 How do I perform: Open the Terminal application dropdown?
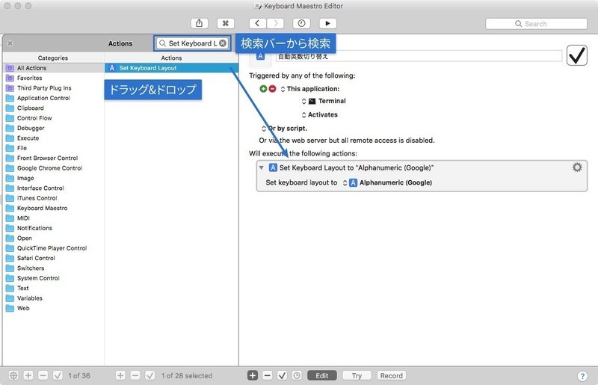pyautogui.click(x=324, y=101)
